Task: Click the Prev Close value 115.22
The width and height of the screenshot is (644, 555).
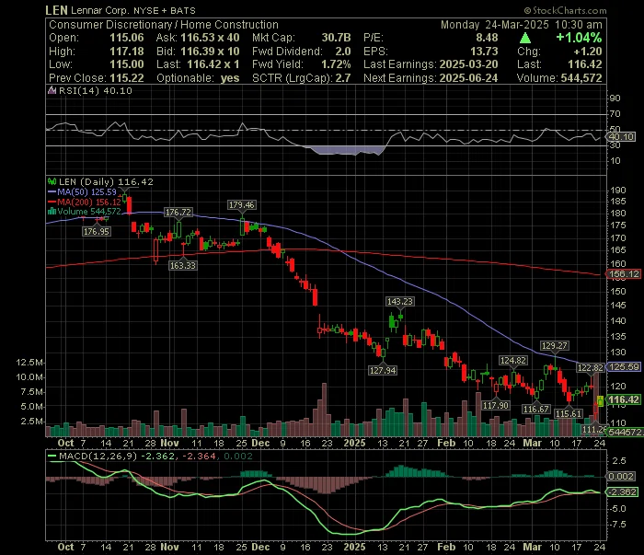Action: tap(127, 78)
